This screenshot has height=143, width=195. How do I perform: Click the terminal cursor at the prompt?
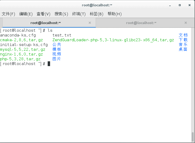49,64
